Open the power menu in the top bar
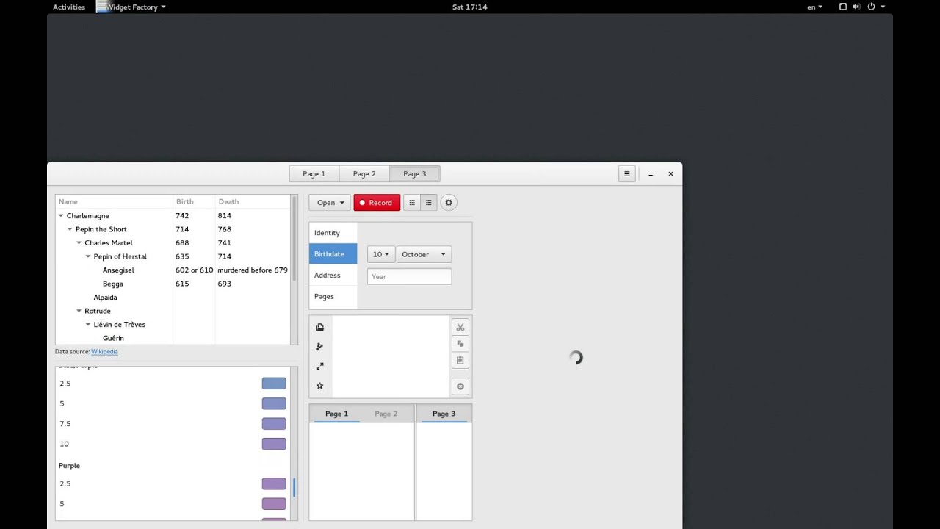940x529 pixels. point(876,7)
